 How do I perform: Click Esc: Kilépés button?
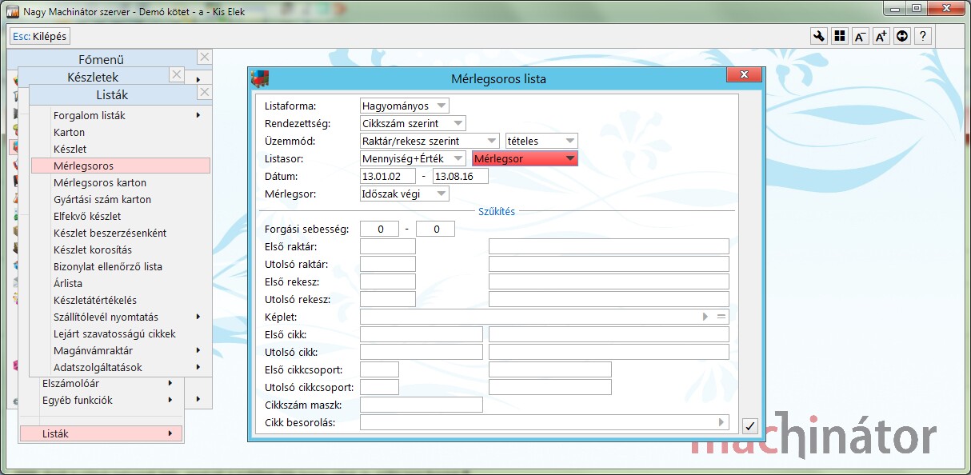point(40,36)
